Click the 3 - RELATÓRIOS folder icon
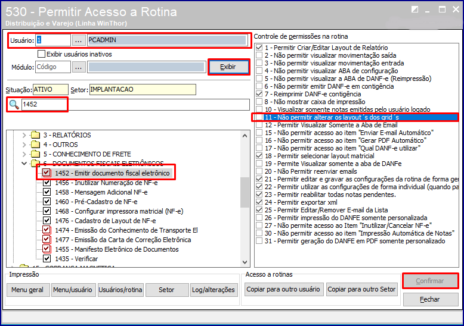Viewport: 464px width, 326px height. click(x=36, y=135)
